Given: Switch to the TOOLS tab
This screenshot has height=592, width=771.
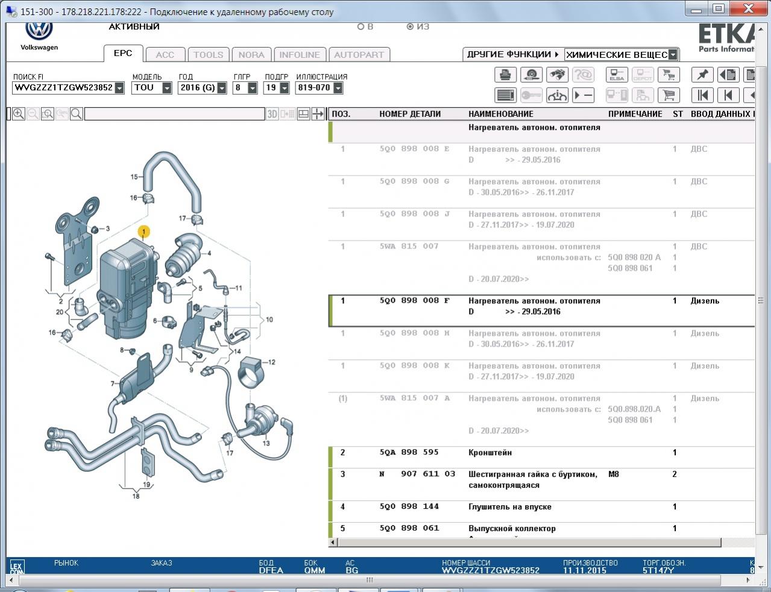Looking at the screenshot, I should point(209,55).
